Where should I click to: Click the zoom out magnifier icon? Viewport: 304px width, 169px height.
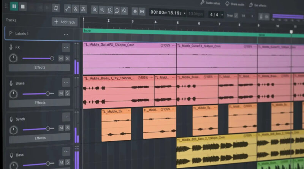click(x=102, y=10)
